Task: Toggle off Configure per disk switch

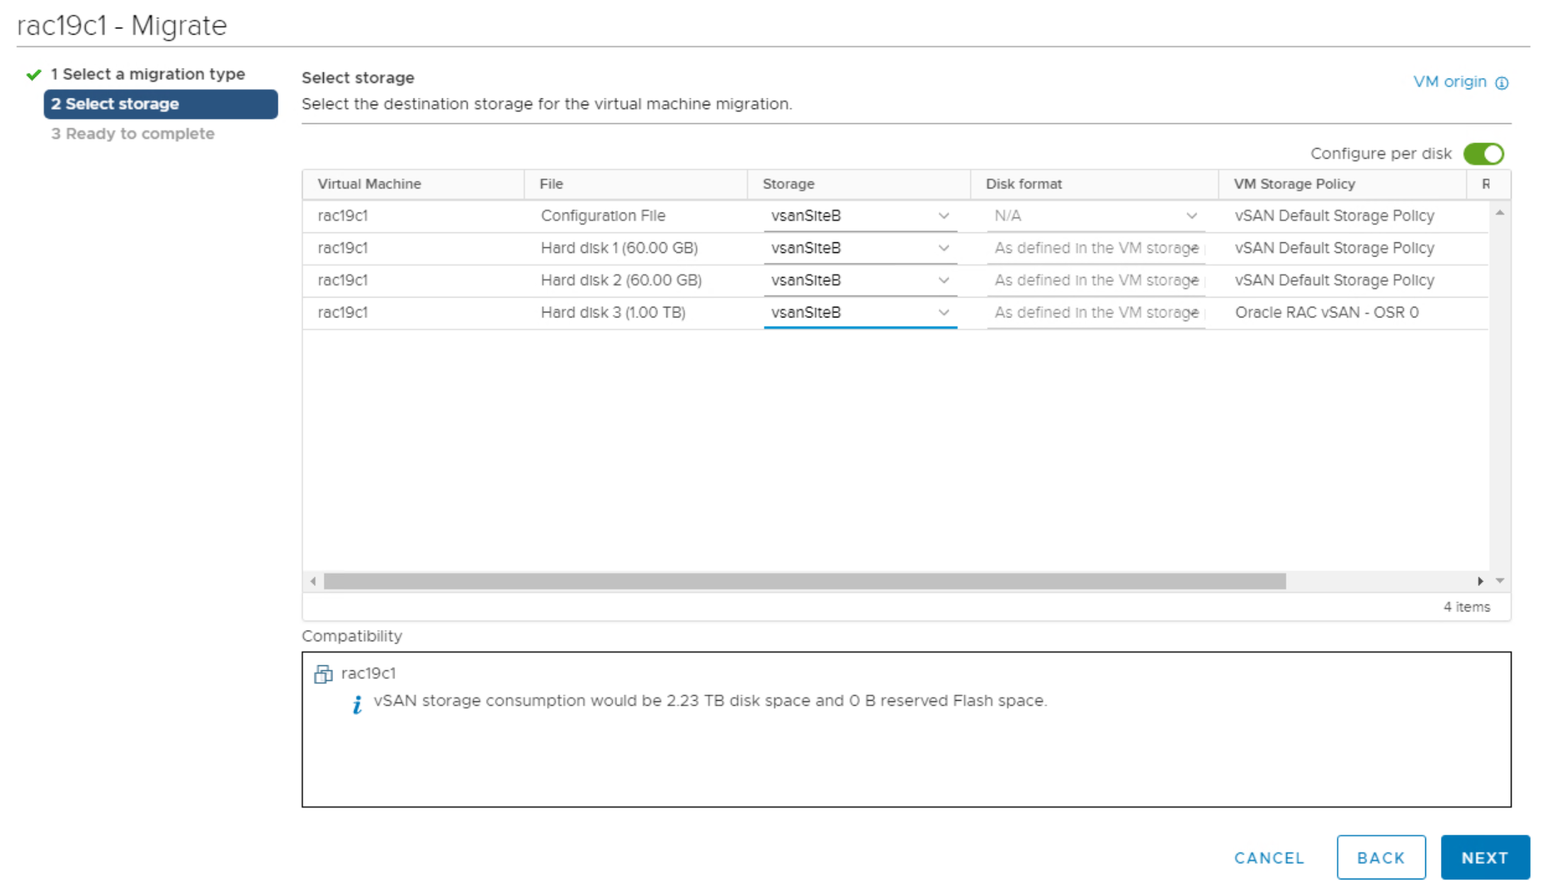Action: point(1483,154)
